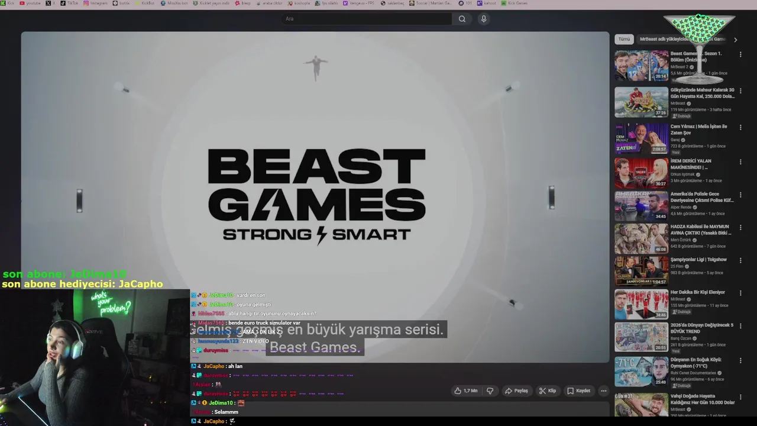
Task: Click title 'Şampiyonlar Ligi | Tolgshow'
Action: 698,260
